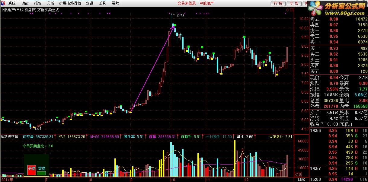Click the 买一 order book row
The image size is (368, 182).
(339, 48)
